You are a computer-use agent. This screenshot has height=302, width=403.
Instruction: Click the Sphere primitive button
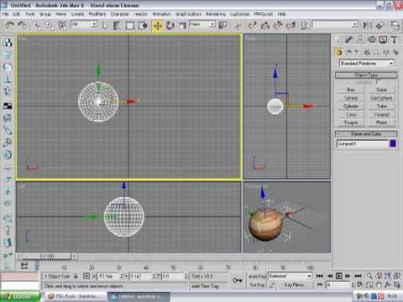pyautogui.click(x=351, y=98)
